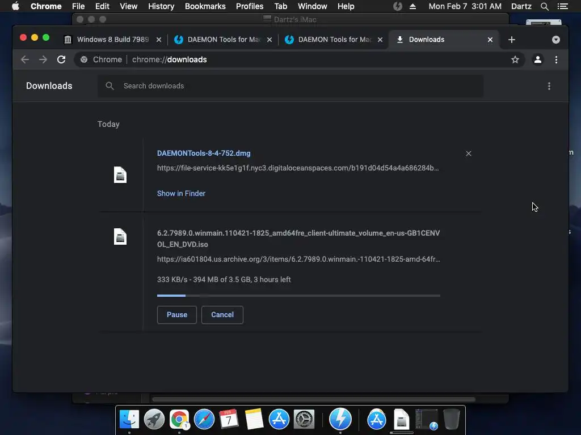The width and height of the screenshot is (581, 435).
Task: Close the Downloads tab
Action: tap(490, 40)
